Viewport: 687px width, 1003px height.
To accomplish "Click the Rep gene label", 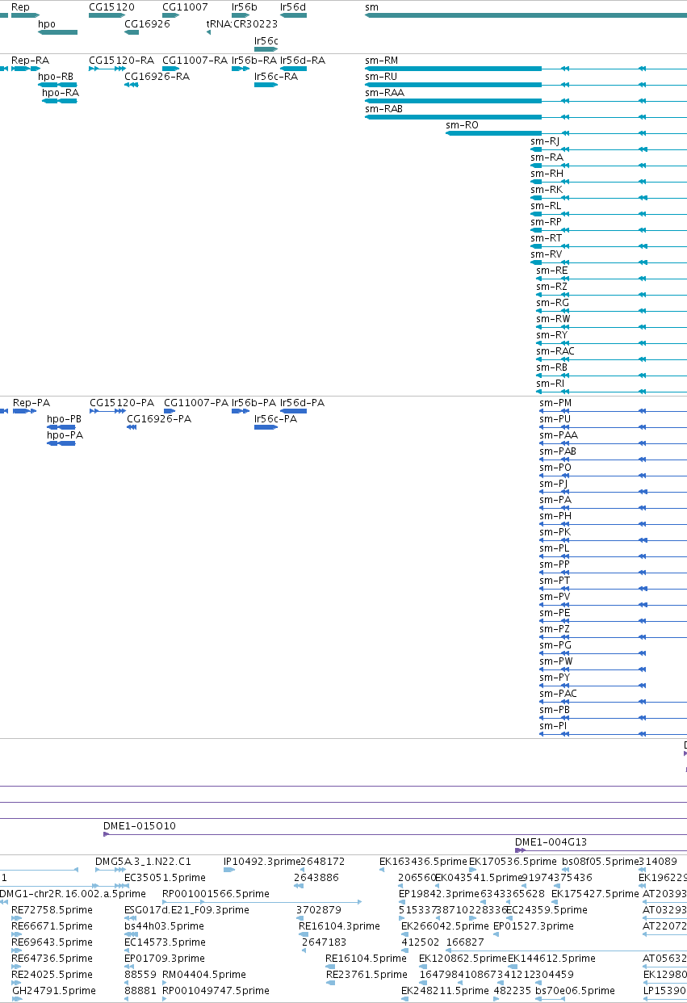I will click(x=21, y=6).
